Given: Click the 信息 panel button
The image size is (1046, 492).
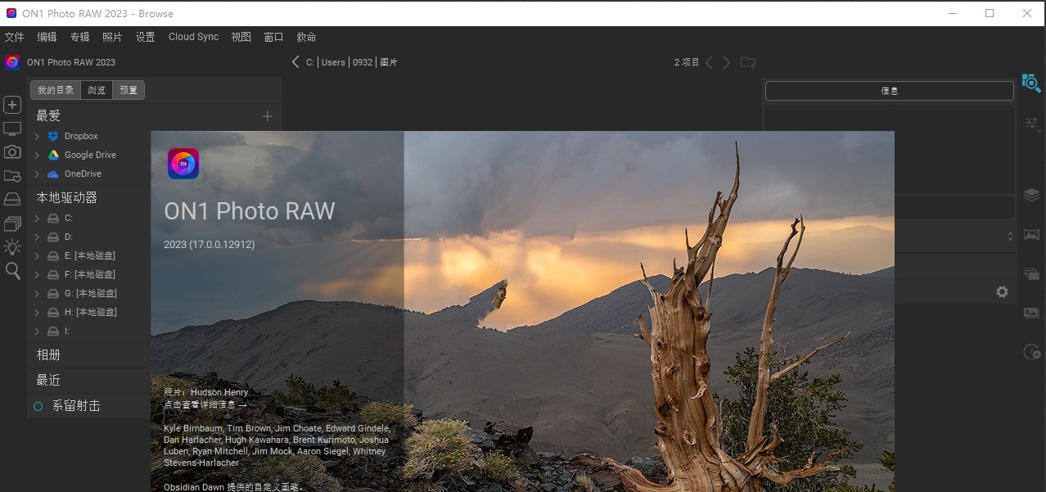Looking at the screenshot, I should (x=890, y=91).
